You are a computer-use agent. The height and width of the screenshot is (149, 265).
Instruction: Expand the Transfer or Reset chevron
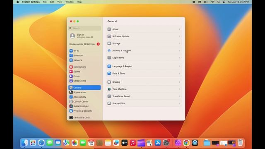coord(179,96)
